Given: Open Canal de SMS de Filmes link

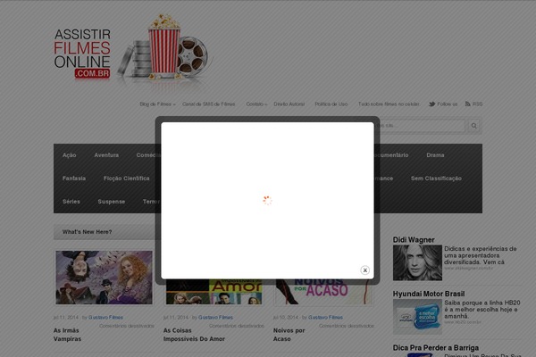Looking at the screenshot, I should 208,104.
